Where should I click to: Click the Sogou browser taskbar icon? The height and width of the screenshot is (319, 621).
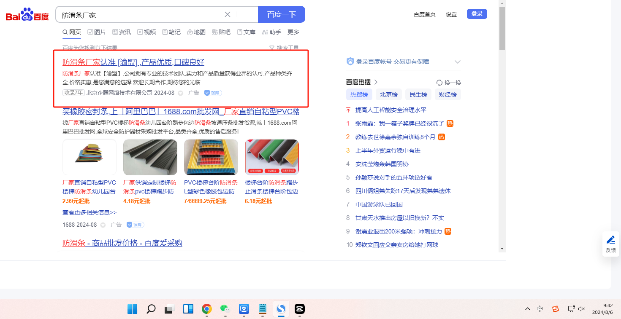tap(281, 309)
